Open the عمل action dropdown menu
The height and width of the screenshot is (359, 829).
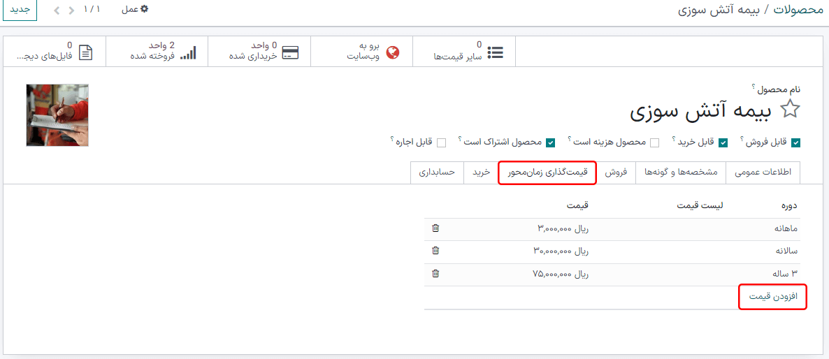(x=135, y=10)
